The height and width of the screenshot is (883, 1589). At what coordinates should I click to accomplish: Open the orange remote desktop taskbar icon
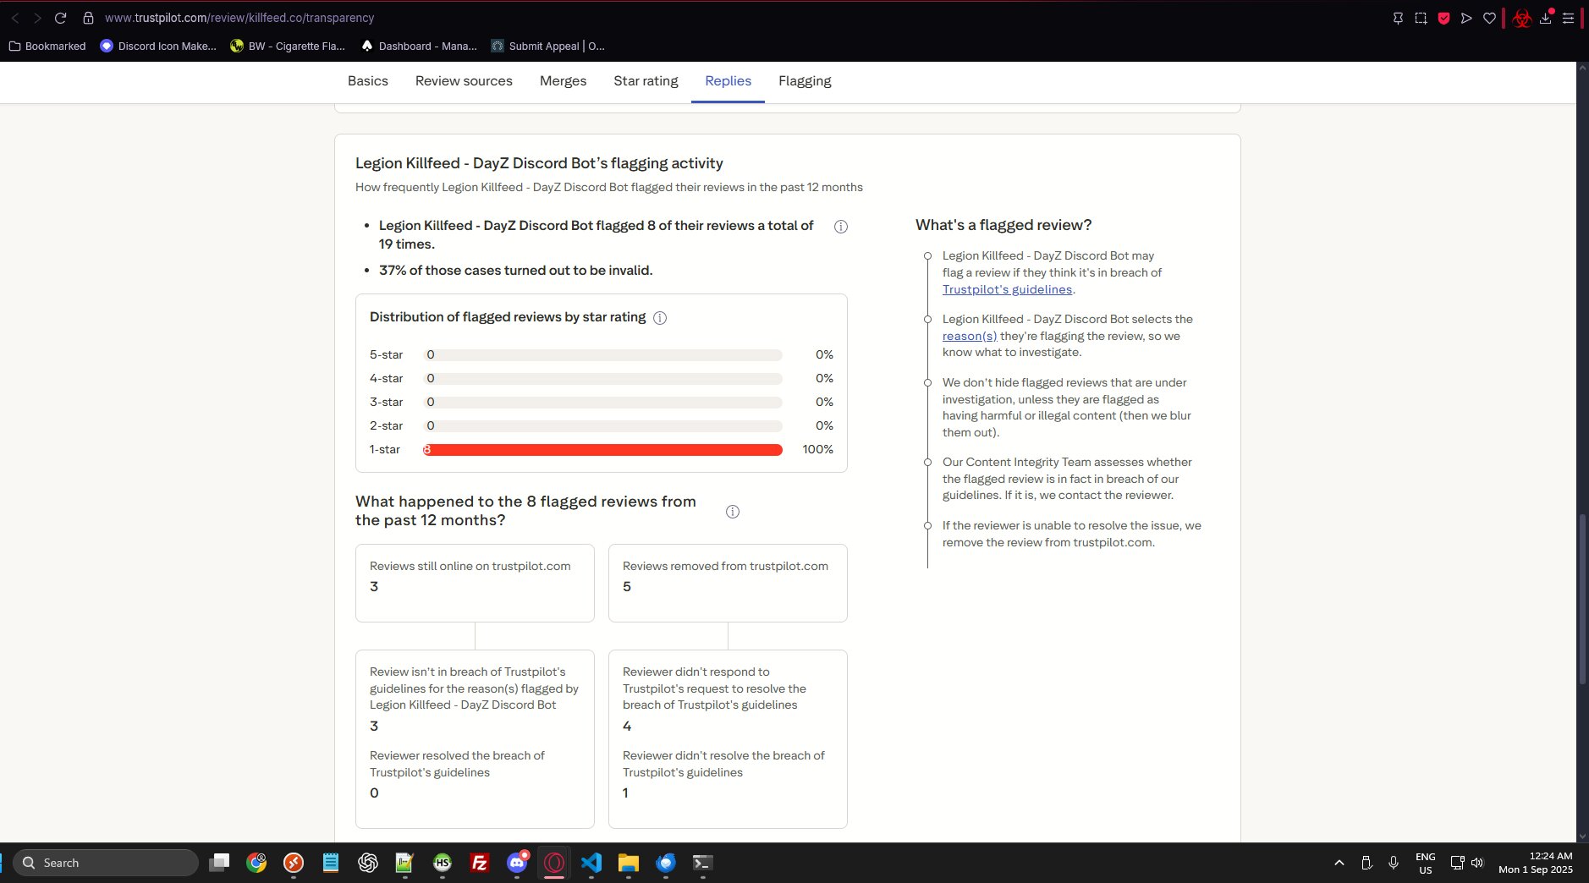click(294, 863)
